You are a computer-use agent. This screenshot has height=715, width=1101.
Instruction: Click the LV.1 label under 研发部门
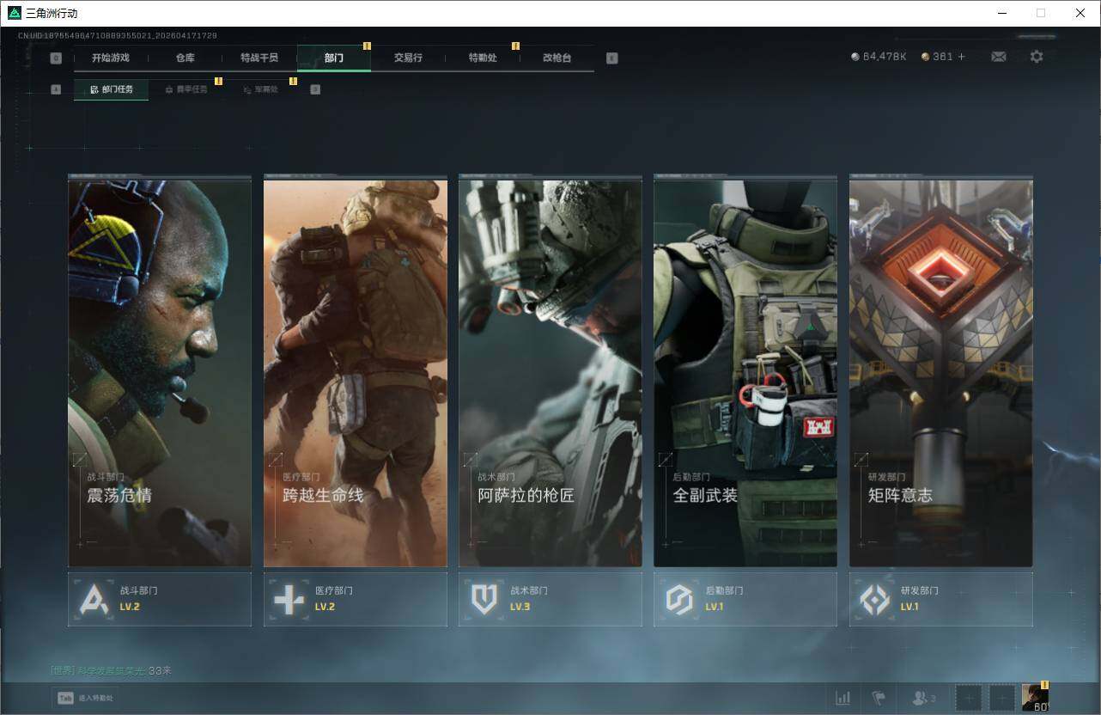[x=909, y=607]
